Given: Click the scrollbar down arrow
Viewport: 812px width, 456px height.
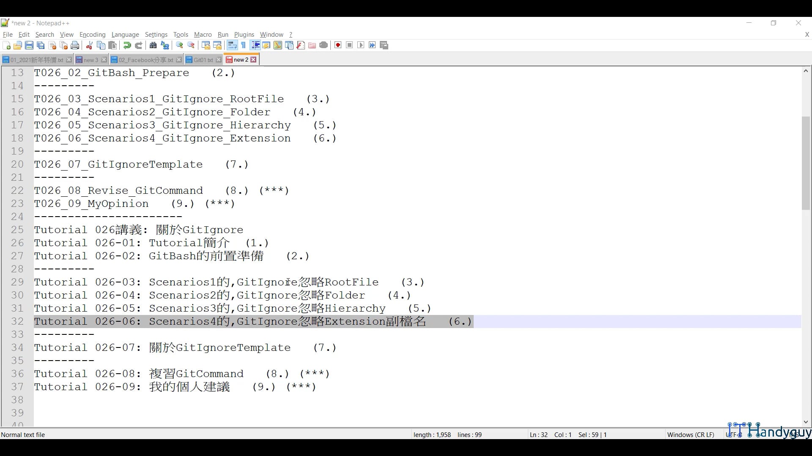Looking at the screenshot, I should [806, 422].
